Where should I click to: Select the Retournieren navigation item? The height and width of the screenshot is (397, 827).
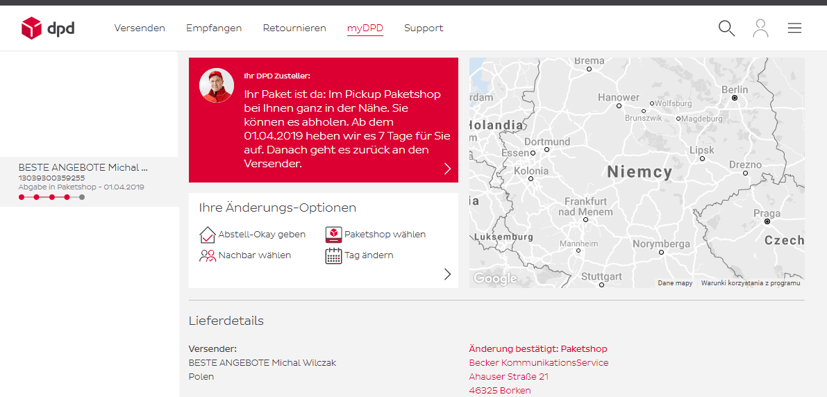tap(294, 28)
